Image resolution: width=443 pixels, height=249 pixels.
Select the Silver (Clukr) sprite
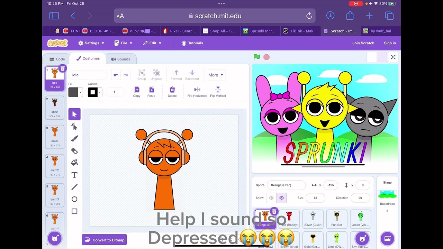(313, 219)
